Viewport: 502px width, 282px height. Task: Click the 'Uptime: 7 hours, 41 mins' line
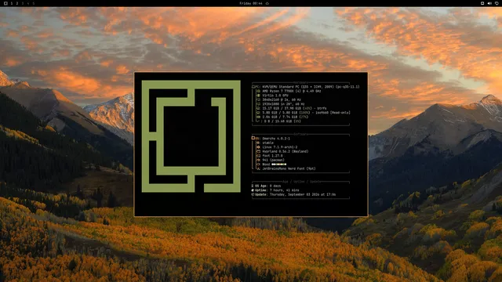pyautogui.click(x=275, y=190)
